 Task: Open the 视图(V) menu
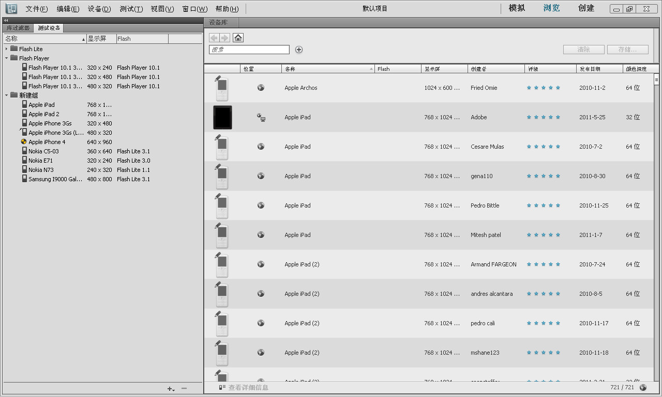point(162,9)
